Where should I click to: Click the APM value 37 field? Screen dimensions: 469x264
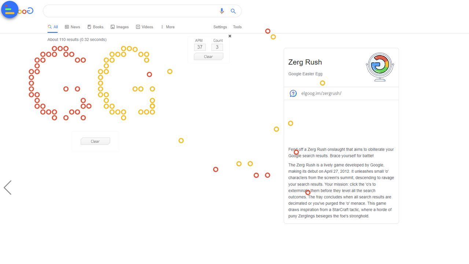pyautogui.click(x=200, y=47)
